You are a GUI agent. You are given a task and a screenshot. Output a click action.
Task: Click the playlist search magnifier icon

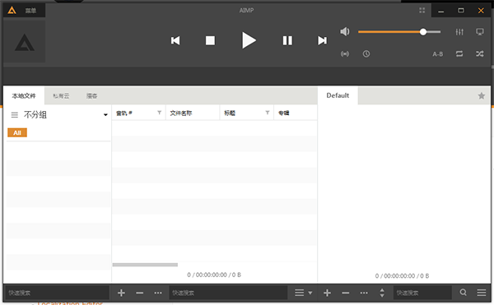pyautogui.click(x=463, y=293)
